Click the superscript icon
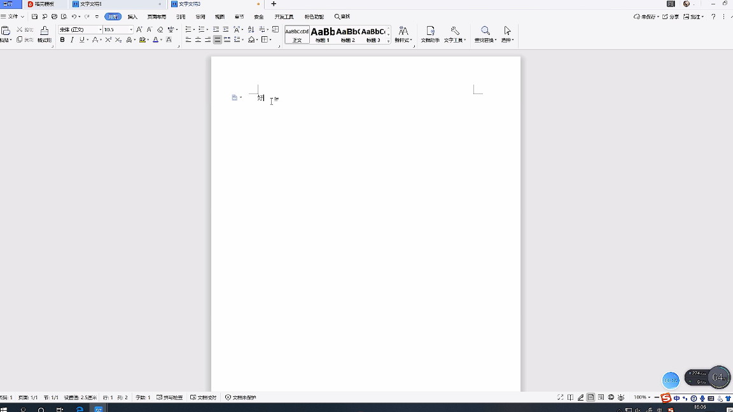The image size is (733, 412). (x=108, y=40)
